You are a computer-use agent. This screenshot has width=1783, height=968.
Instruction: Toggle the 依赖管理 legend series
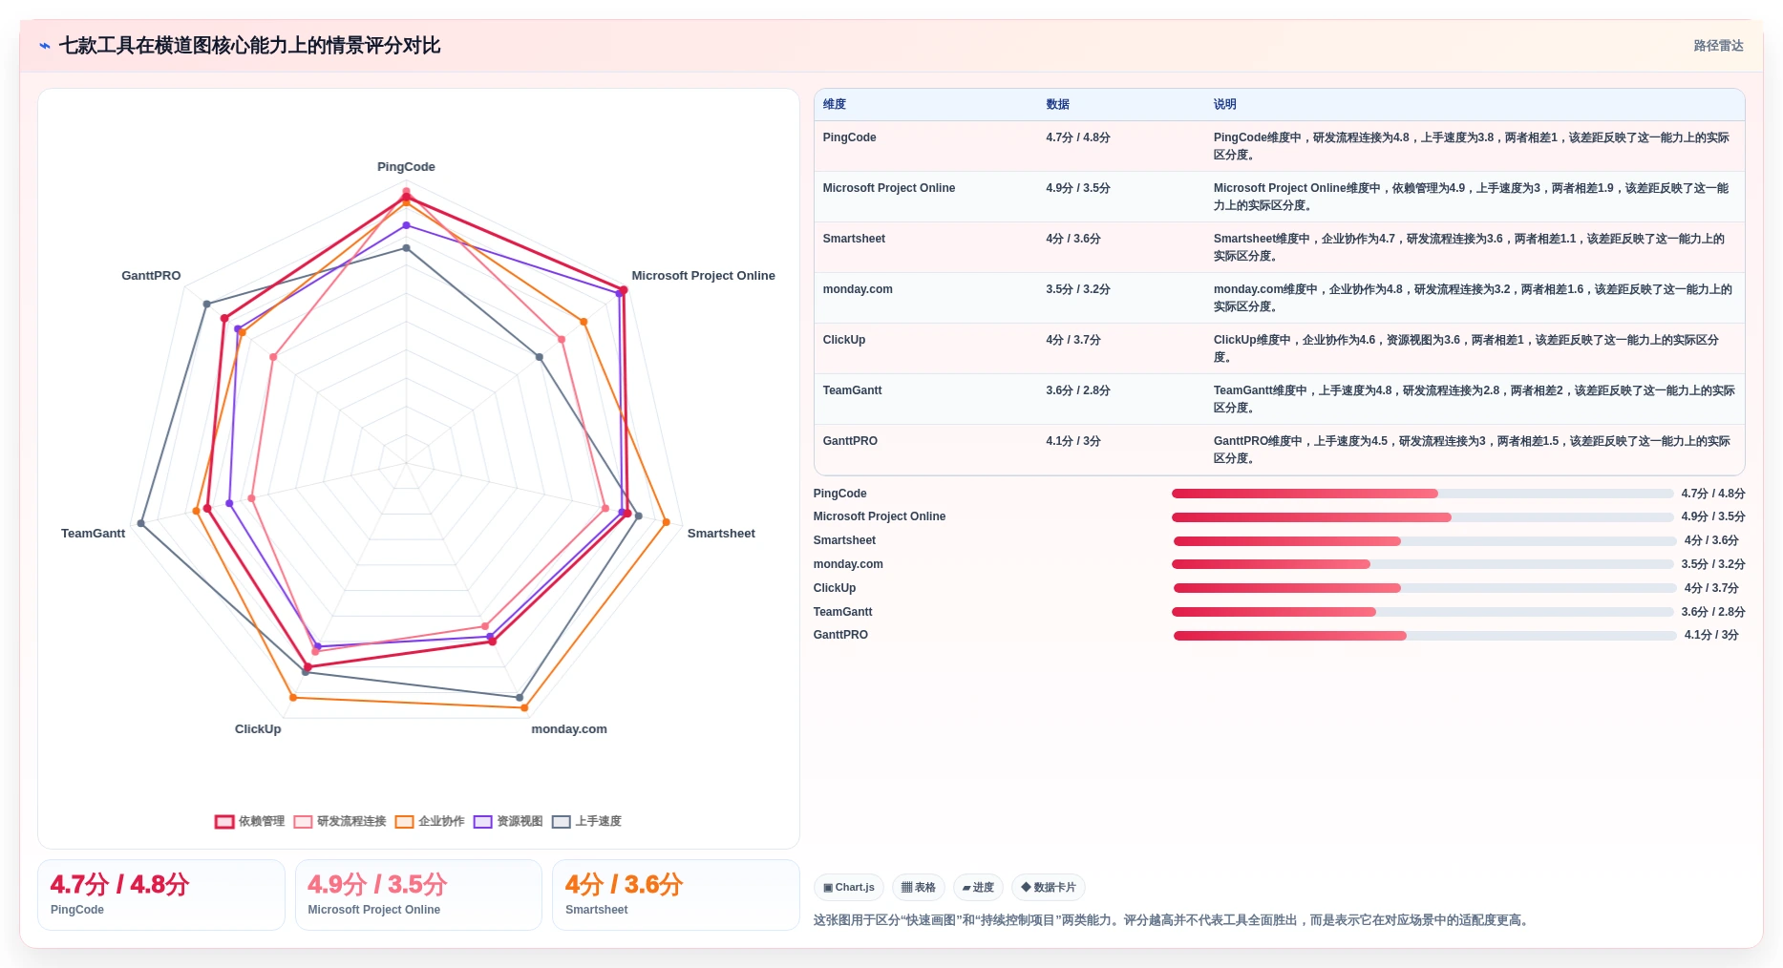250,821
